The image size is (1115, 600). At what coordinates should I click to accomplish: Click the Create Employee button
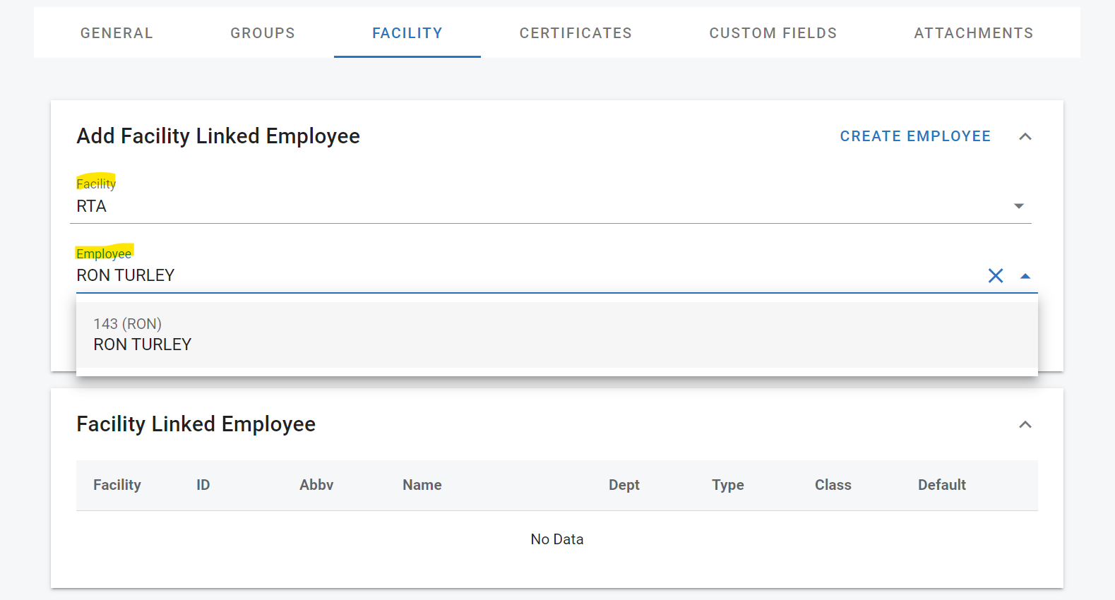(x=915, y=136)
